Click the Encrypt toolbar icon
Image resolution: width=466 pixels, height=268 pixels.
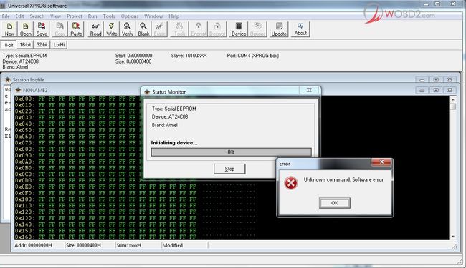(199, 29)
